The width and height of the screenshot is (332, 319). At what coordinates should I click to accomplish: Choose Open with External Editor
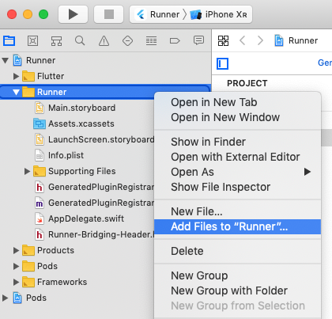click(x=237, y=157)
